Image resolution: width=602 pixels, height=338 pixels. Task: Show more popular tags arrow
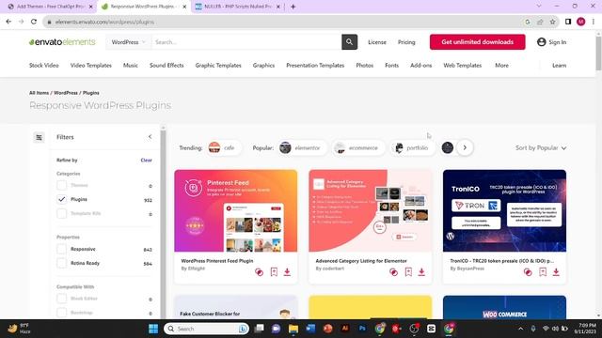[x=465, y=147]
